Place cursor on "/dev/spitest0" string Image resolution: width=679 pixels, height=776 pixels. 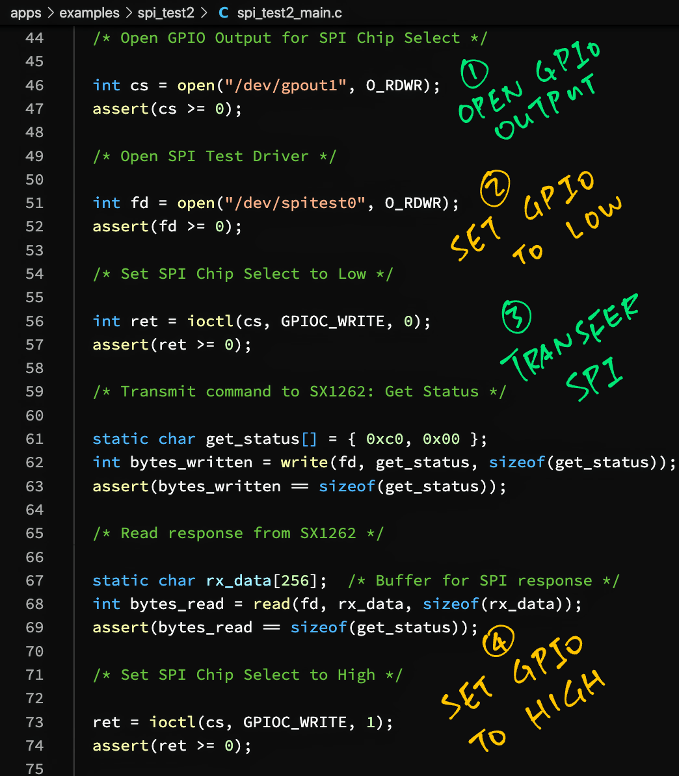point(295,203)
